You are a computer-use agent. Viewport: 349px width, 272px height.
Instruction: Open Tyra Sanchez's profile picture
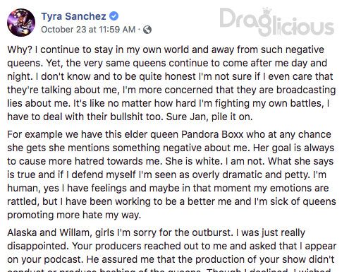(21, 23)
